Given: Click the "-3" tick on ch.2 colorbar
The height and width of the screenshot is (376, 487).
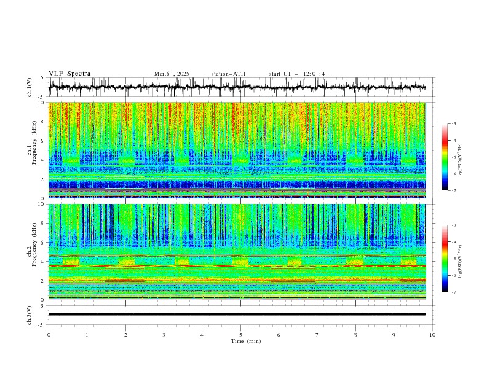Looking at the screenshot, I should [x=454, y=225].
